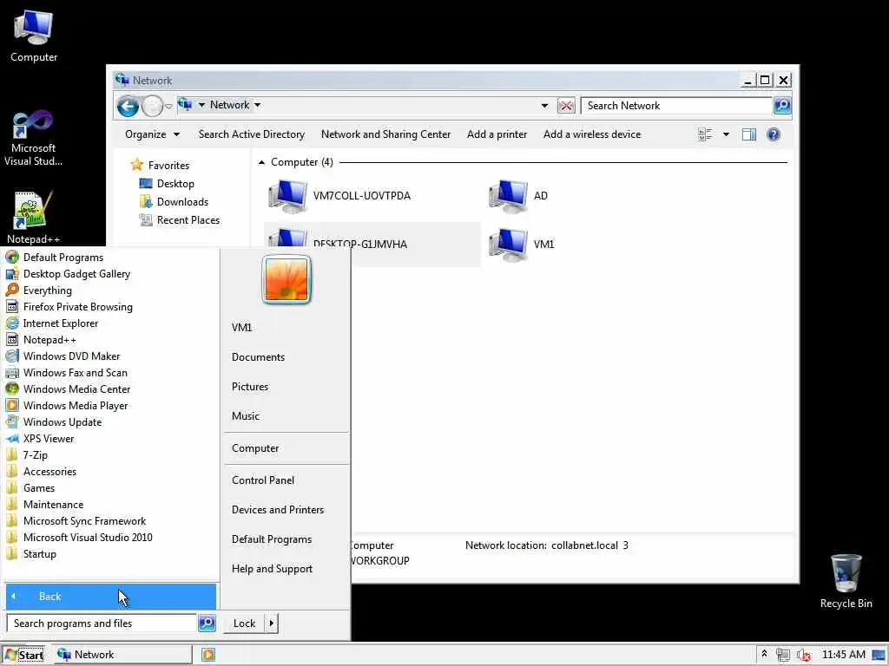This screenshot has width=889, height=666.
Task: Expand Microsoft Sync Framework folder
Action: point(84,520)
